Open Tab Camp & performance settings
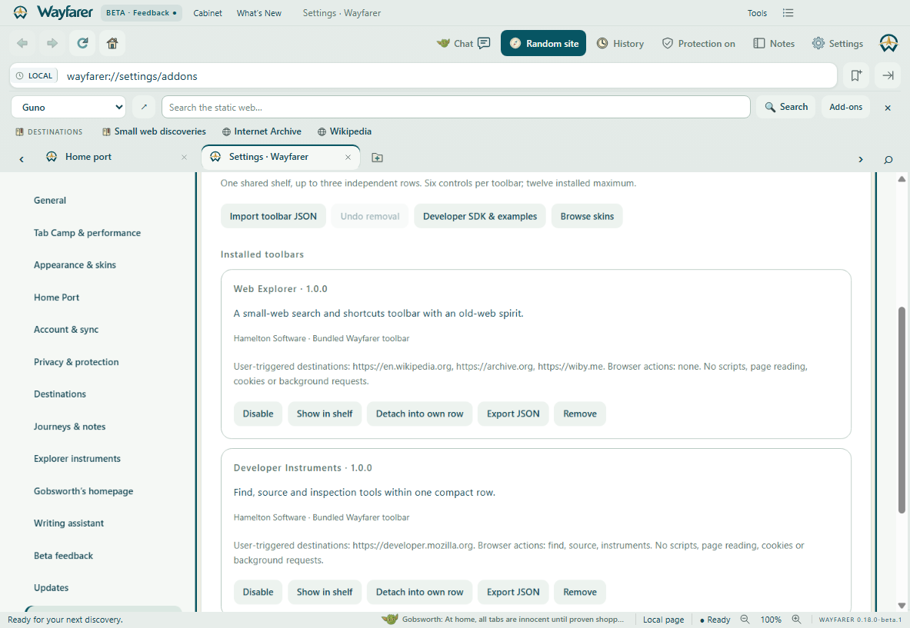The height and width of the screenshot is (628, 910). pyautogui.click(x=87, y=233)
